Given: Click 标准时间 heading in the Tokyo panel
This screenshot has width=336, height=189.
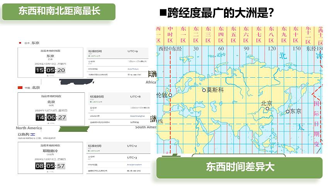Looking at the screenshot, I should coord(95,51).
